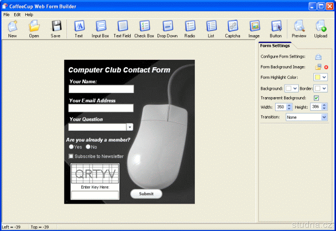
Task: Click the New form toolbar icon
Action: point(13,28)
